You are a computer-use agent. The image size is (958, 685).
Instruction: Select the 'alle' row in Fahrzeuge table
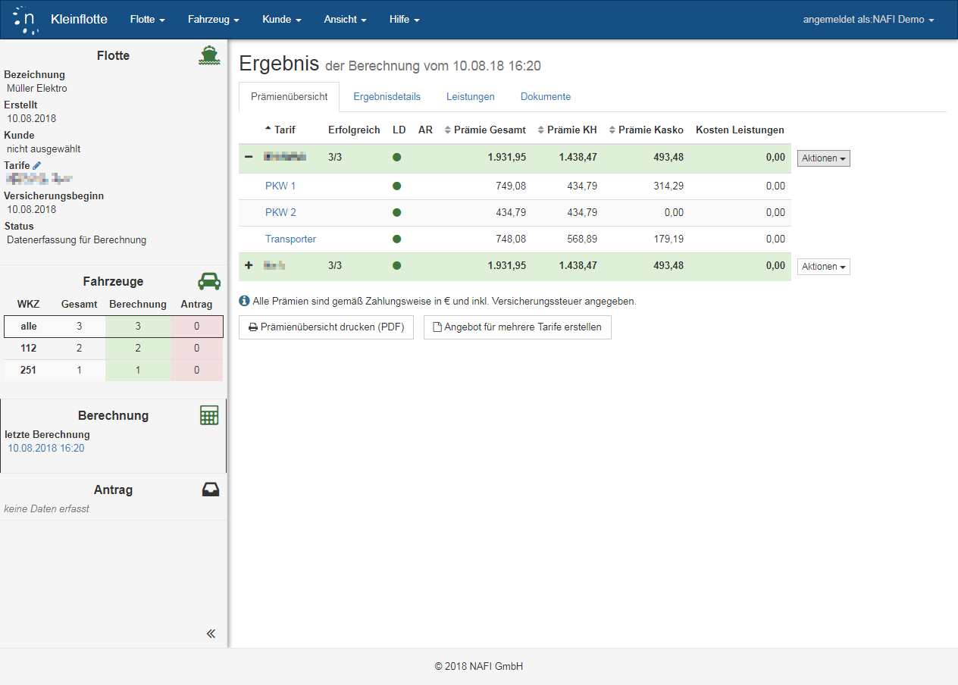coord(114,327)
